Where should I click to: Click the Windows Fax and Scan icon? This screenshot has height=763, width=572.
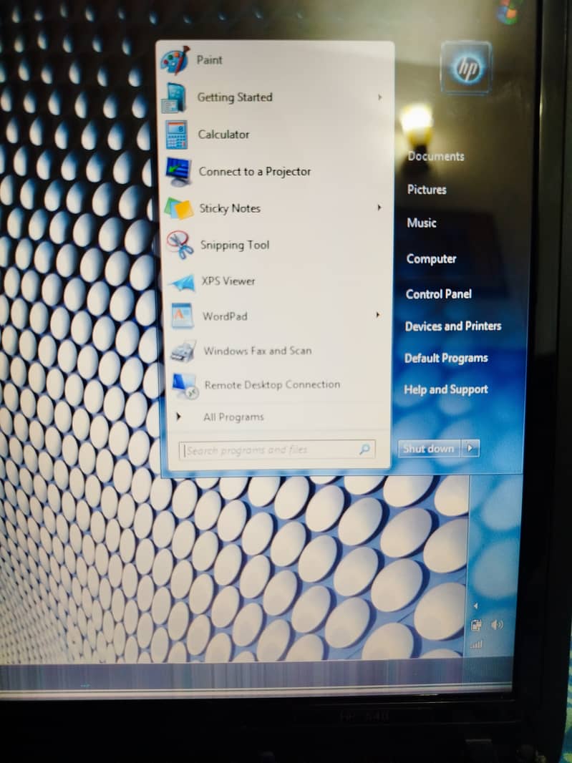pos(183,351)
